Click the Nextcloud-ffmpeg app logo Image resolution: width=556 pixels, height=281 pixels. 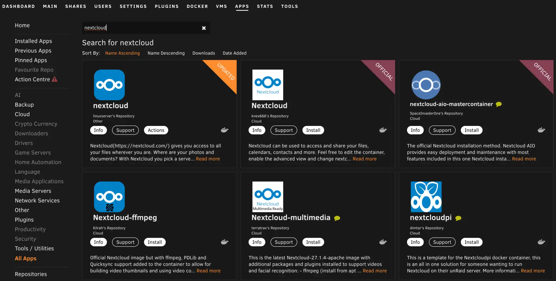coord(109,197)
